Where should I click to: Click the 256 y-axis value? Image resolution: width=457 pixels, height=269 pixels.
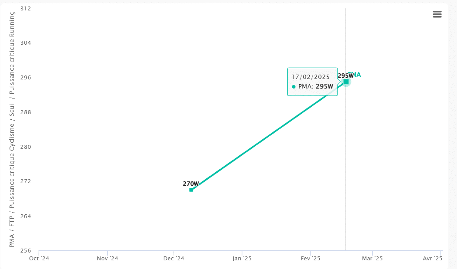[x=26, y=250]
